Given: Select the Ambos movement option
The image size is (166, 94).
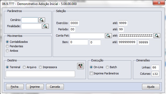Looking at the screenshot, I should click(12, 51).
